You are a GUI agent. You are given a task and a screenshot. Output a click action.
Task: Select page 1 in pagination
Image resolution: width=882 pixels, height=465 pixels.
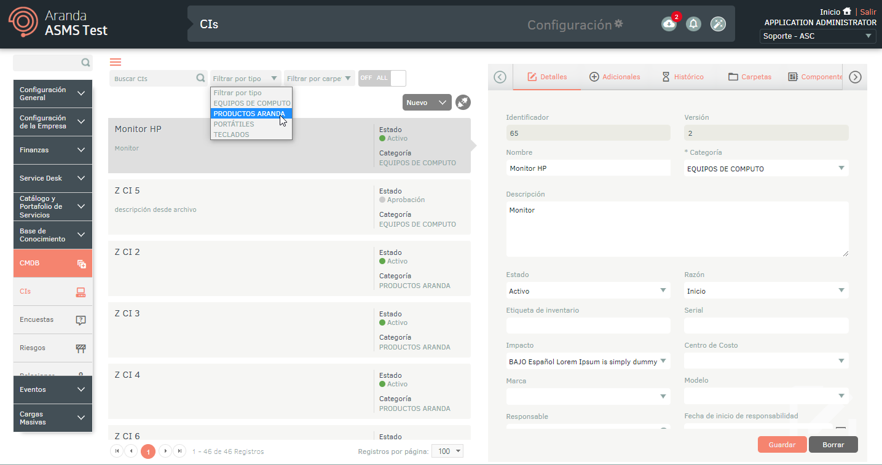[x=148, y=451]
